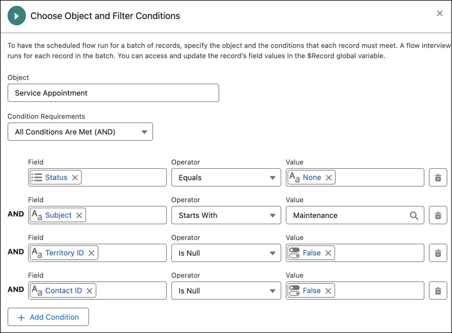Remove the Territory ID field pill

(92, 253)
